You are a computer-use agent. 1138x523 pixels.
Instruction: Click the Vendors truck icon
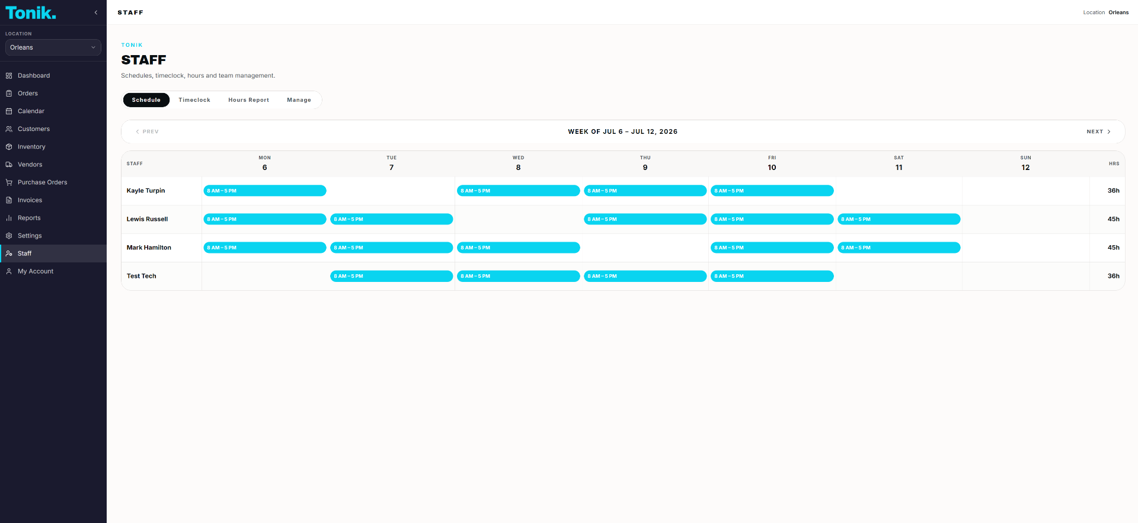click(9, 165)
